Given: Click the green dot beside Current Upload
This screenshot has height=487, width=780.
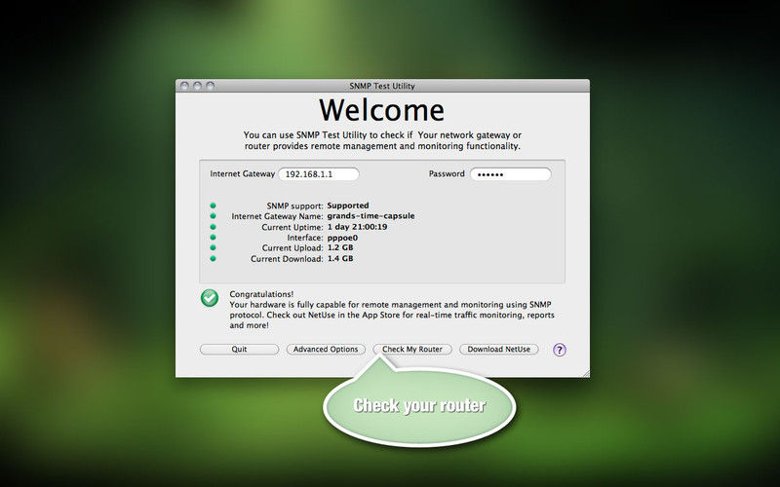Looking at the screenshot, I should 213,247.
